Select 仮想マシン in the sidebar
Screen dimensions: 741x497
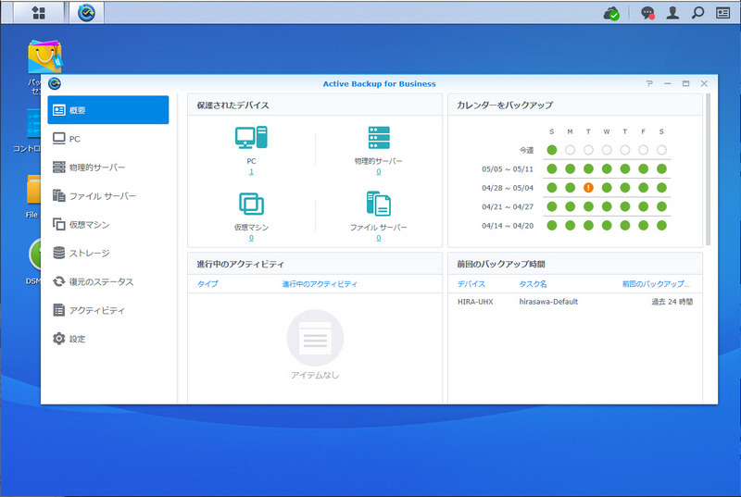coord(108,224)
